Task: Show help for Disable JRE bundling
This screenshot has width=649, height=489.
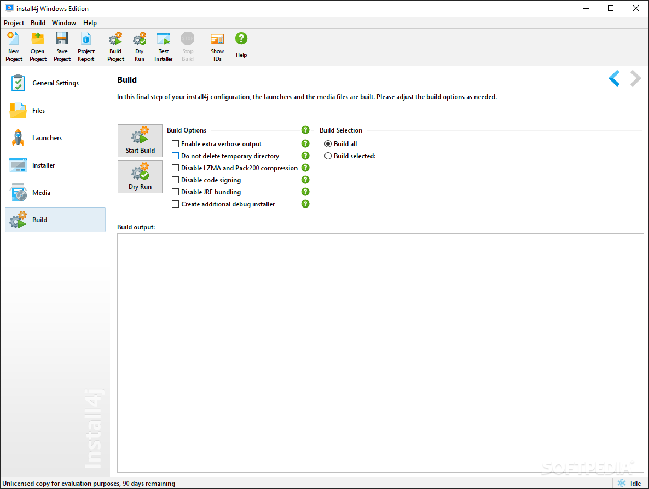Action: 305,192
